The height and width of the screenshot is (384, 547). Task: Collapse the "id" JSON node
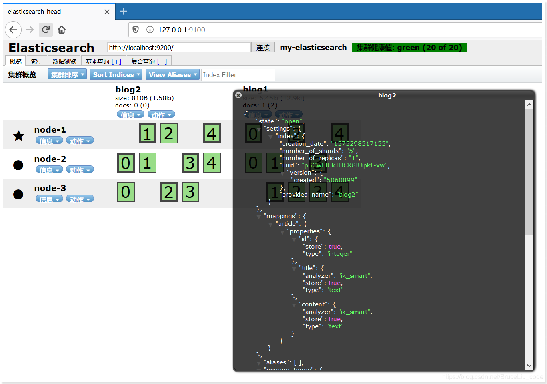click(294, 240)
